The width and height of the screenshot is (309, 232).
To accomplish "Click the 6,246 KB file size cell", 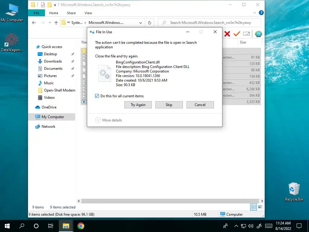I will [x=253, y=89].
